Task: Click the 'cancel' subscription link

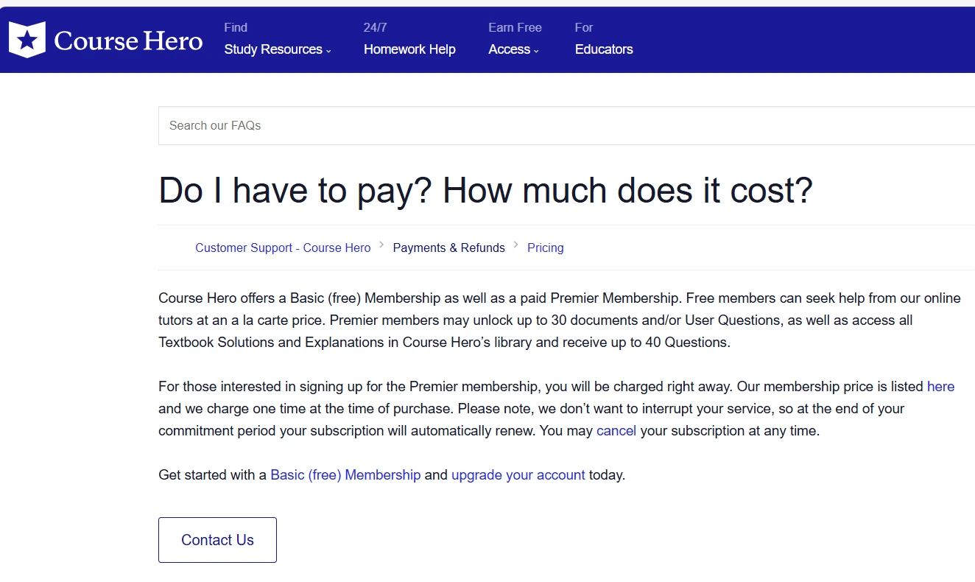Action: (x=616, y=430)
